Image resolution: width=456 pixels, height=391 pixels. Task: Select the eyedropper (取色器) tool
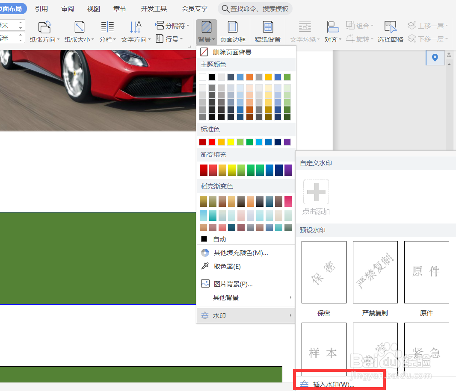246,266
